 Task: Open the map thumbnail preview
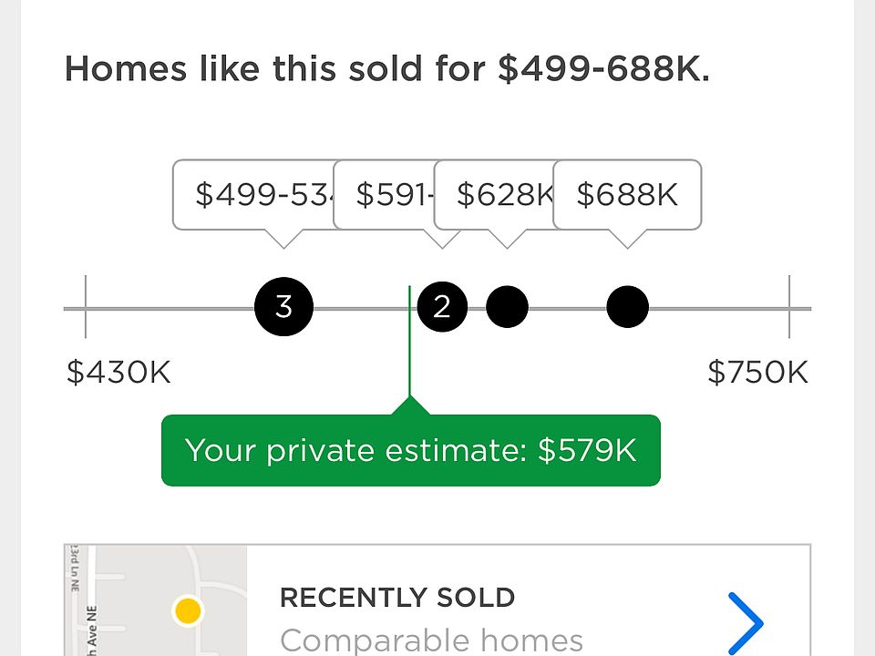(x=156, y=600)
